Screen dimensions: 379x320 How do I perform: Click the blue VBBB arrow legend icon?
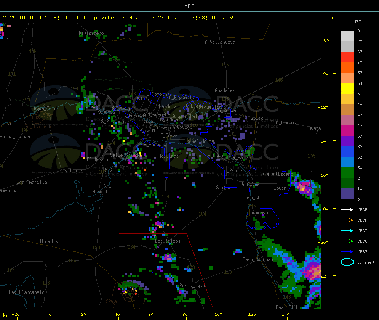[x=347, y=252]
